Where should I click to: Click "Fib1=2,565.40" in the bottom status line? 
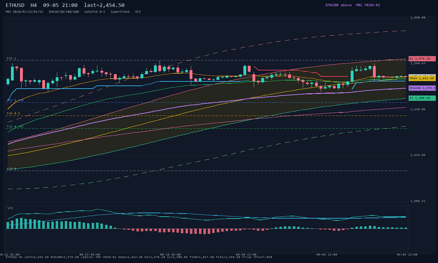228,257
